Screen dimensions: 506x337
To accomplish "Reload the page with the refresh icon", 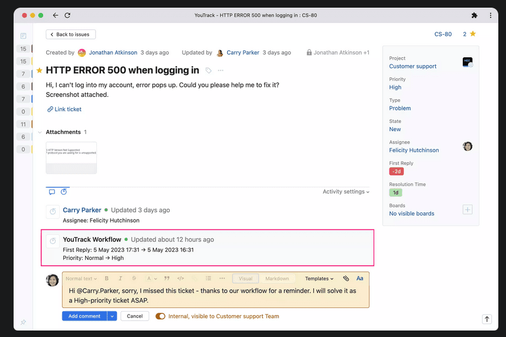I will tap(67, 15).
